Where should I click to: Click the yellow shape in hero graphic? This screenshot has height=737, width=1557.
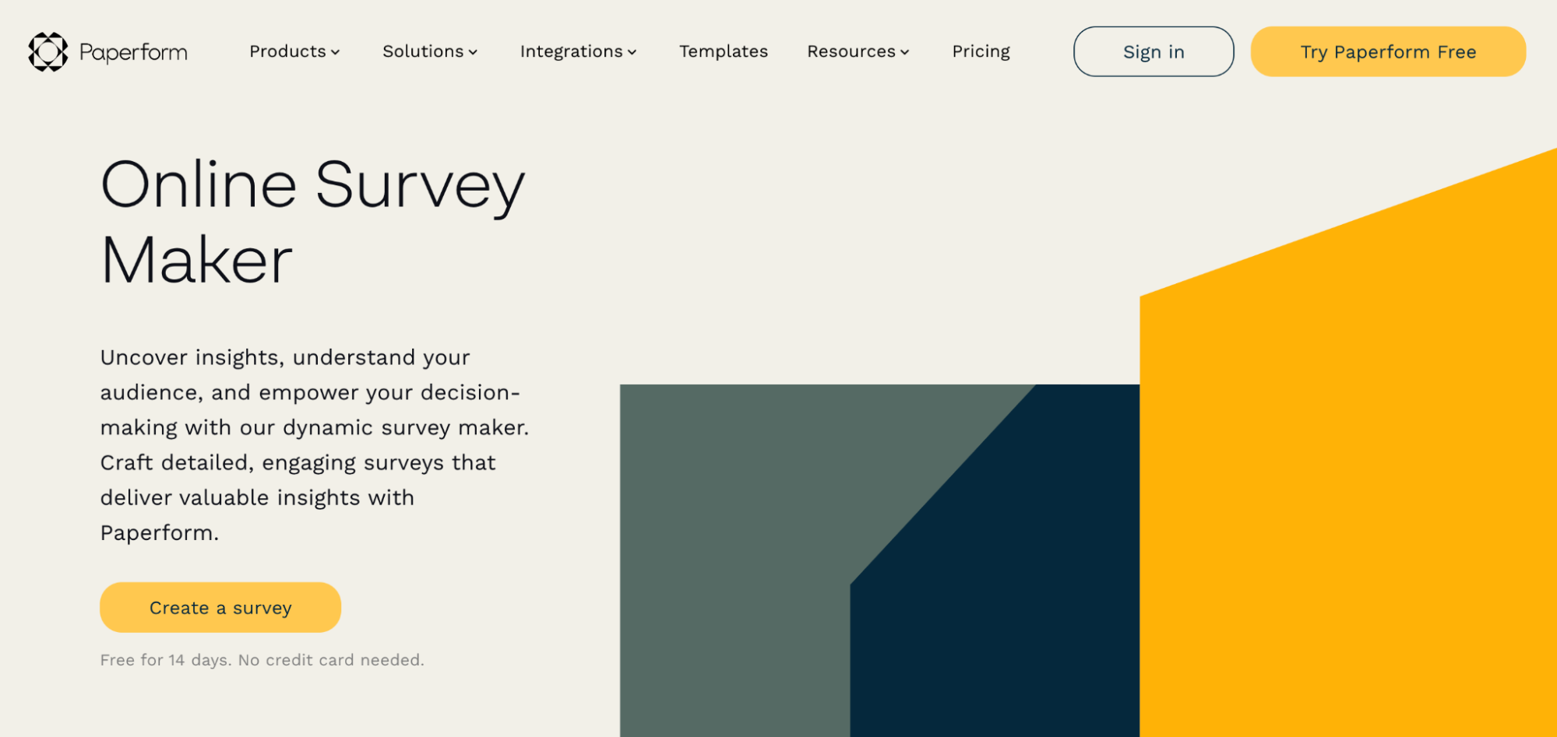tap(1347, 483)
